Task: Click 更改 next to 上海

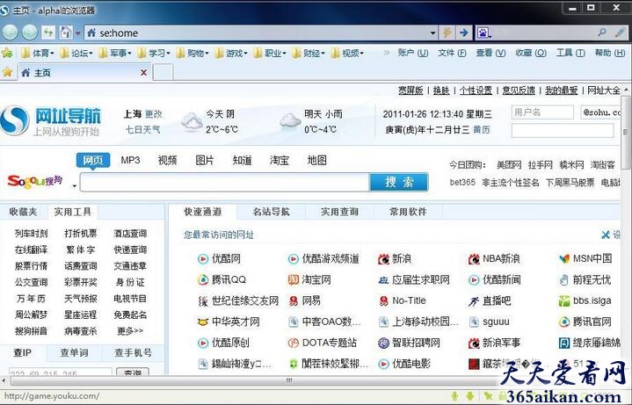Action: click(153, 114)
